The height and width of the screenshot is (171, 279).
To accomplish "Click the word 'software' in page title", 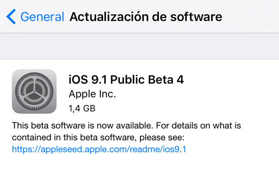I will pyautogui.click(x=196, y=17).
